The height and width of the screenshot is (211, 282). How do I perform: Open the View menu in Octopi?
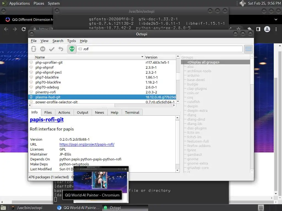click(x=44, y=41)
